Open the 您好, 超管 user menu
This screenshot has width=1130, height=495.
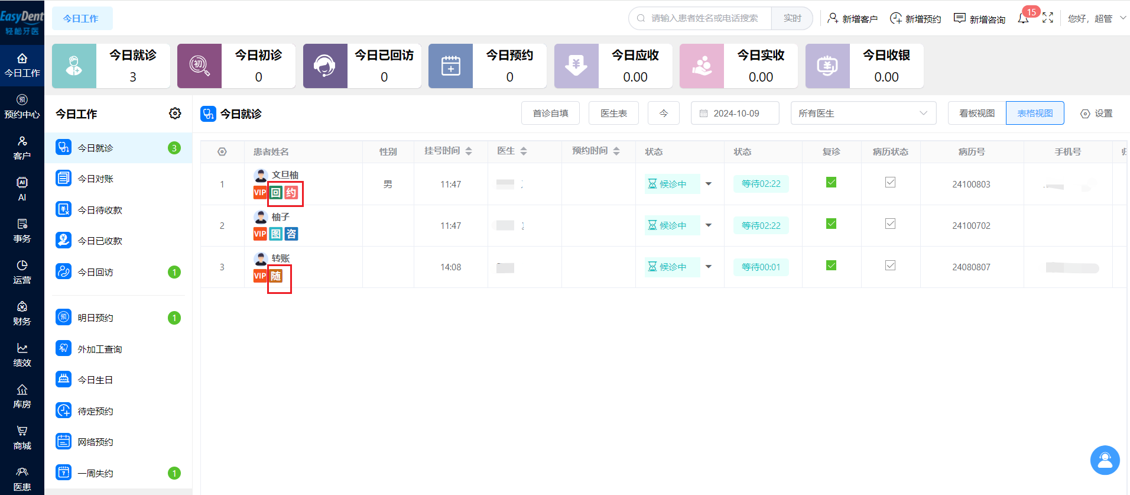pos(1097,19)
